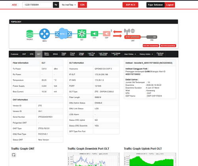Focus the search number input field
Viewport: 198px width, 166px height.
[37, 5]
